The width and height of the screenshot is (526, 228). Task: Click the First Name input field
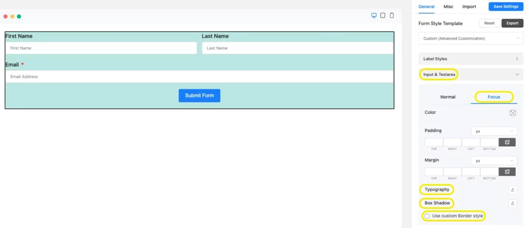coord(101,48)
